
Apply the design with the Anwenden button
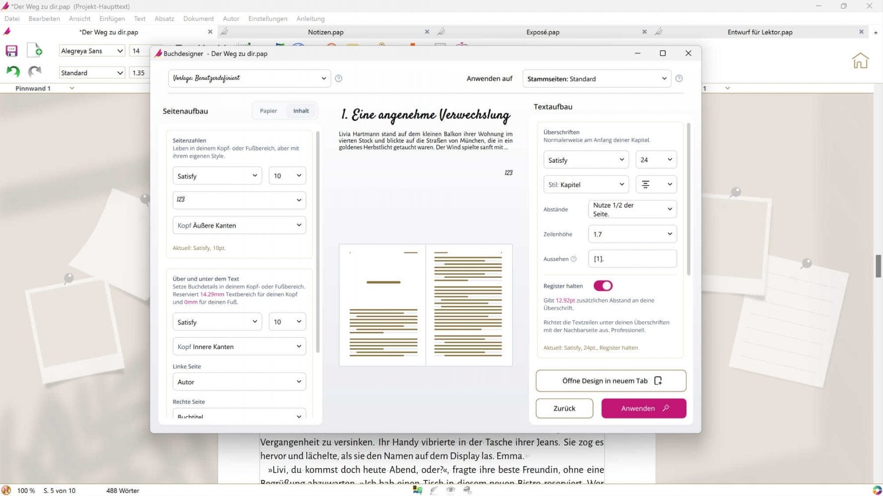click(x=643, y=408)
